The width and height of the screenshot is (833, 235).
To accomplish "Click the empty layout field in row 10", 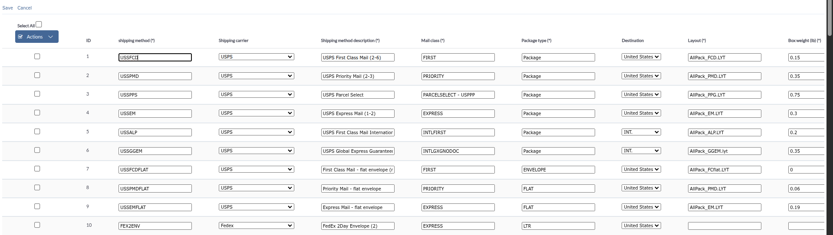I will tap(724, 226).
